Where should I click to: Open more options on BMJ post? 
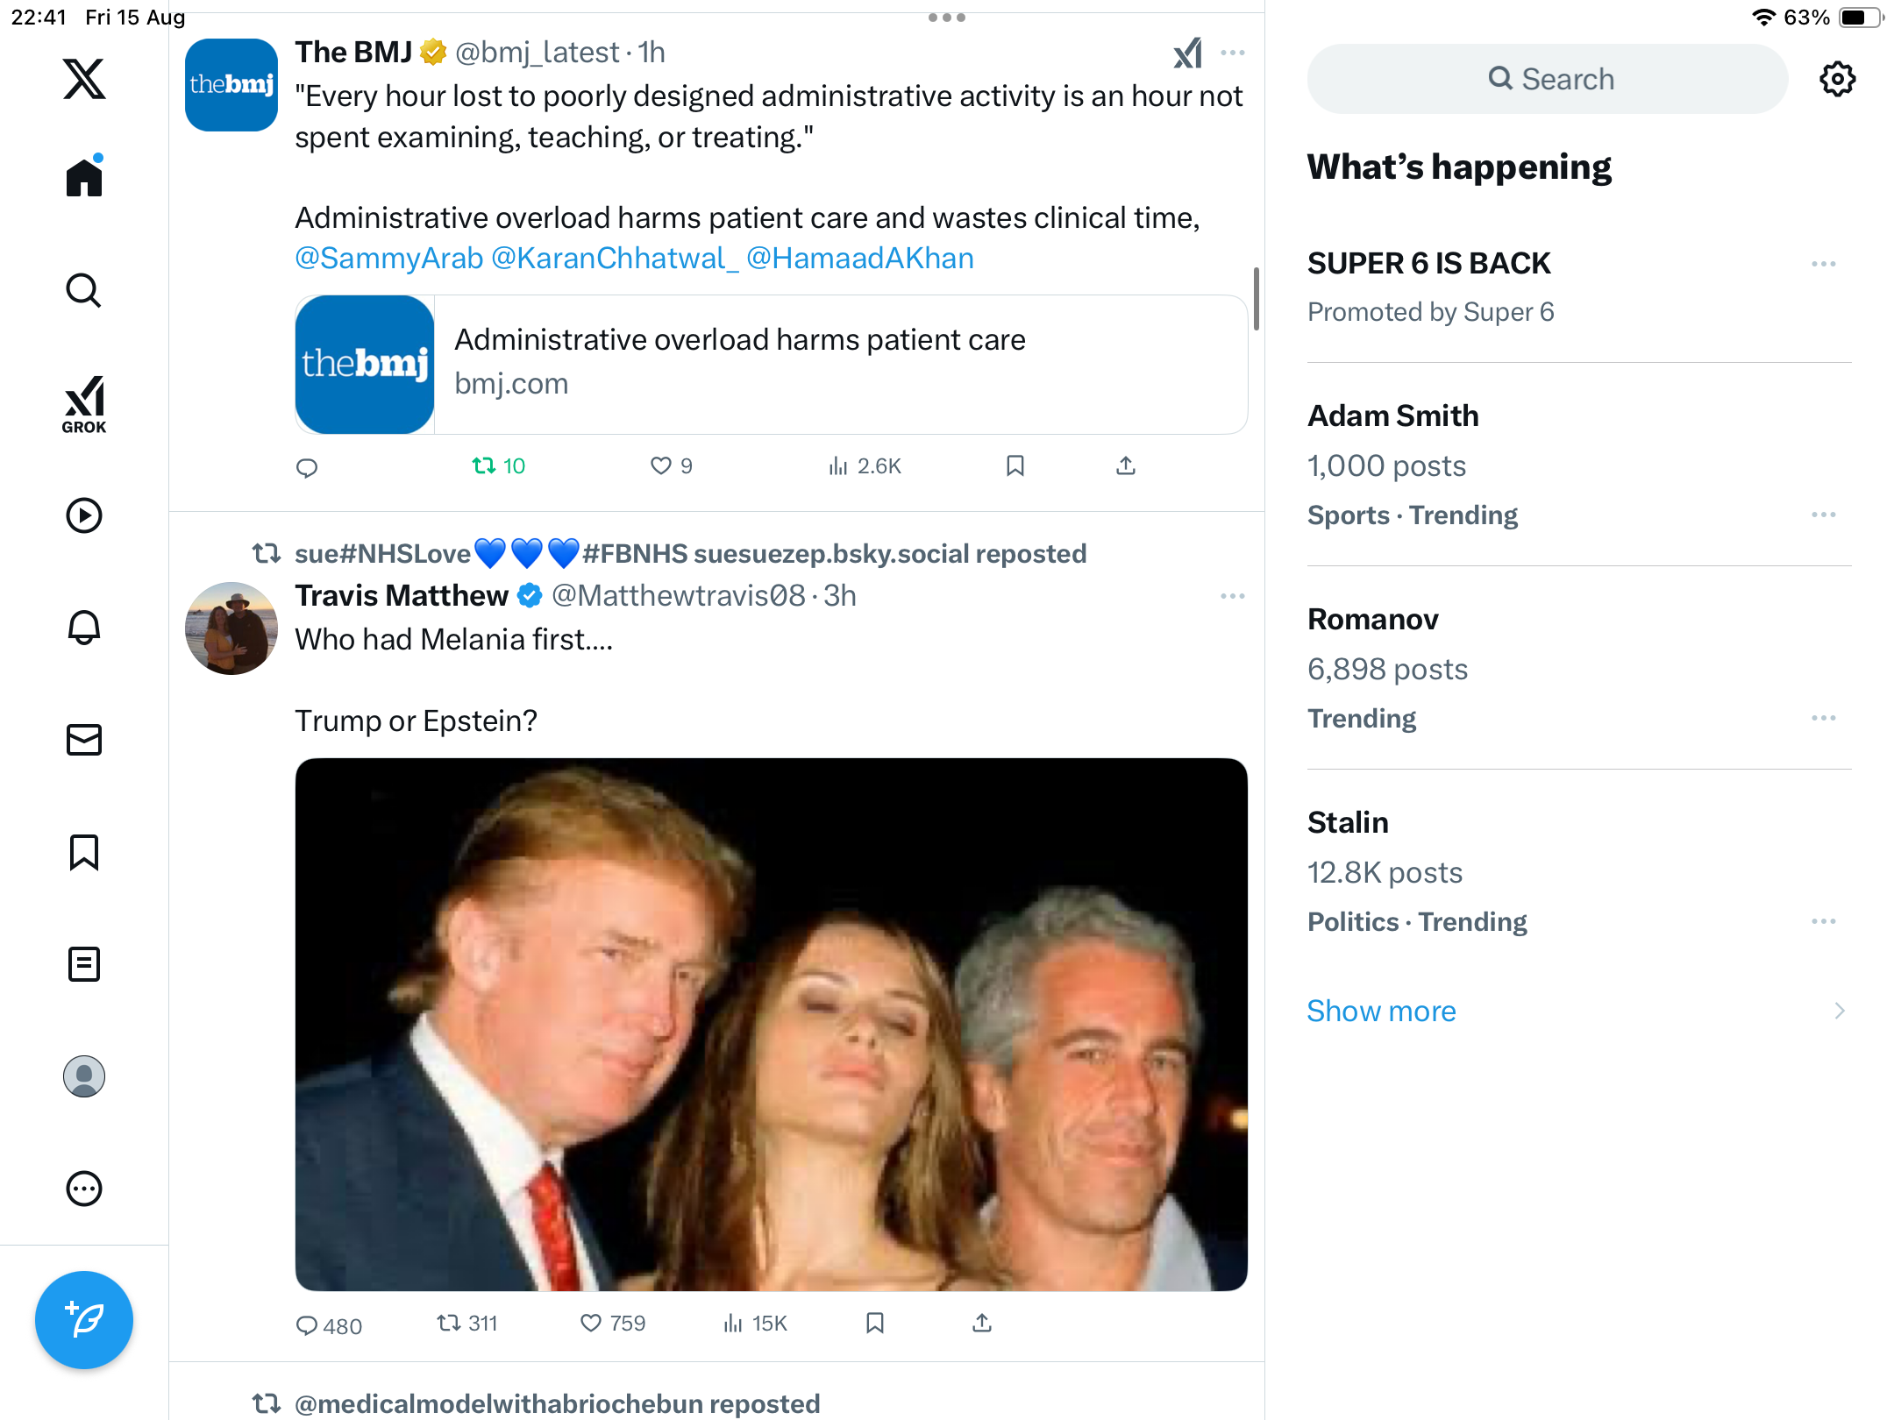click(1233, 53)
